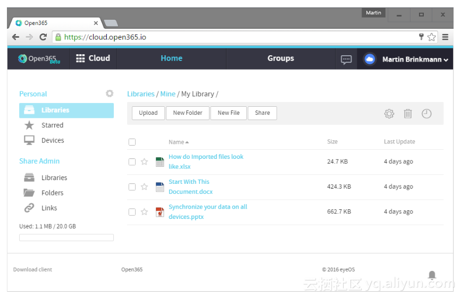Open Start With This Document.docx
This screenshot has height=297, width=461.
(190, 186)
